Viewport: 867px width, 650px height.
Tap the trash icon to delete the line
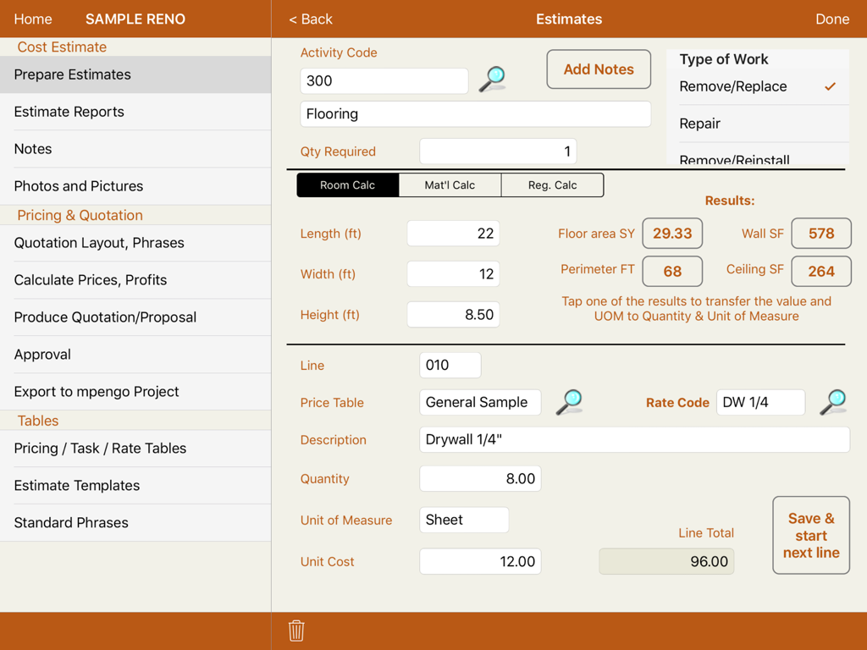tap(295, 630)
